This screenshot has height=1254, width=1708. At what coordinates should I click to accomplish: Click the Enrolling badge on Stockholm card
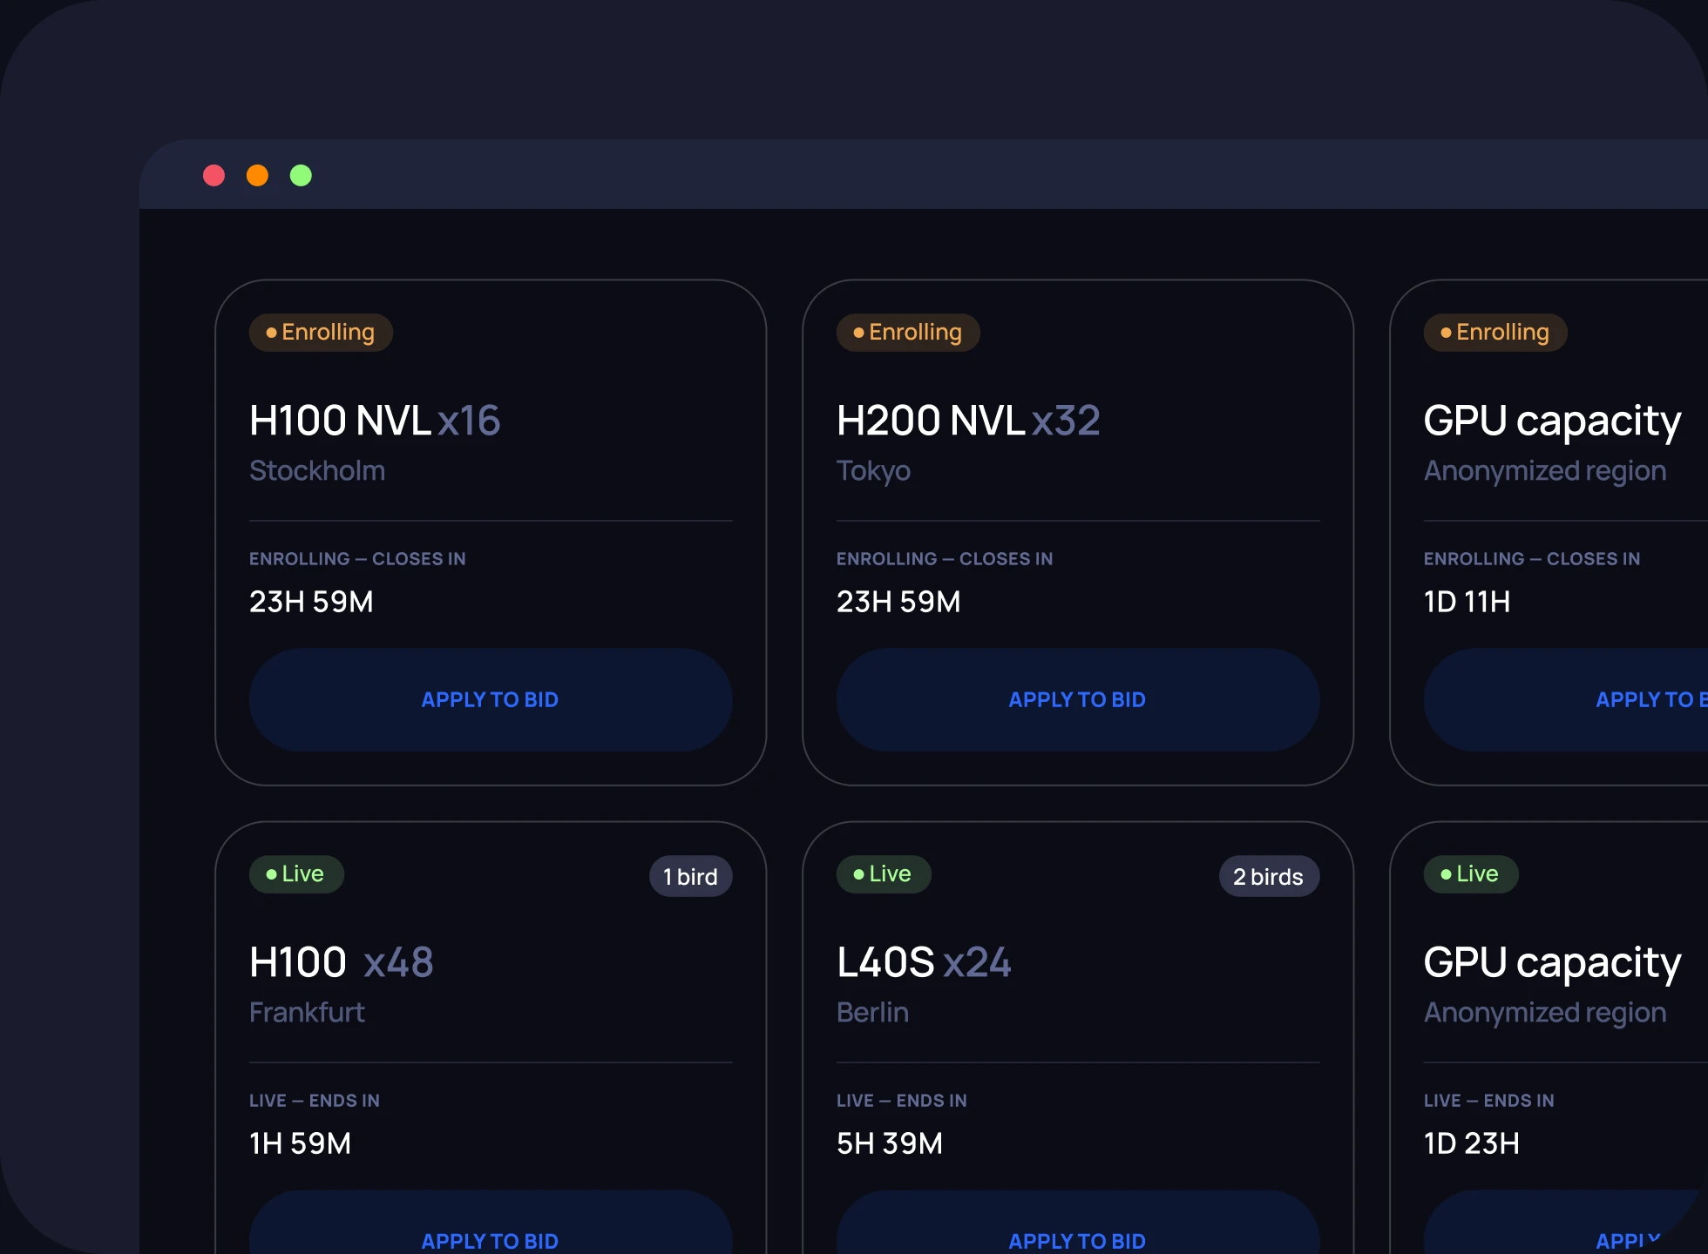coord(321,333)
